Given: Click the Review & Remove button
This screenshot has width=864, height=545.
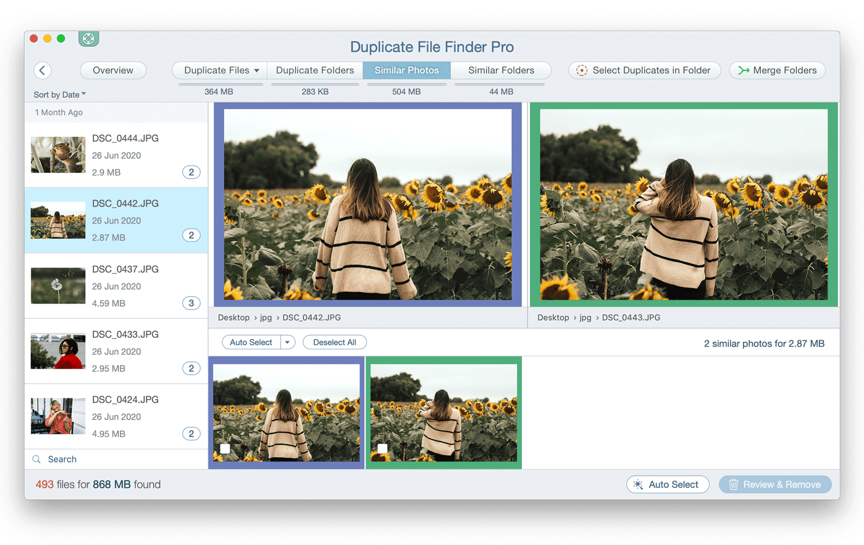Looking at the screenshot, I should click(775, 485).
